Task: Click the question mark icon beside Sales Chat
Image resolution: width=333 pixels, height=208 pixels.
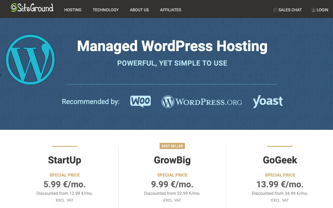Action: 275,10
